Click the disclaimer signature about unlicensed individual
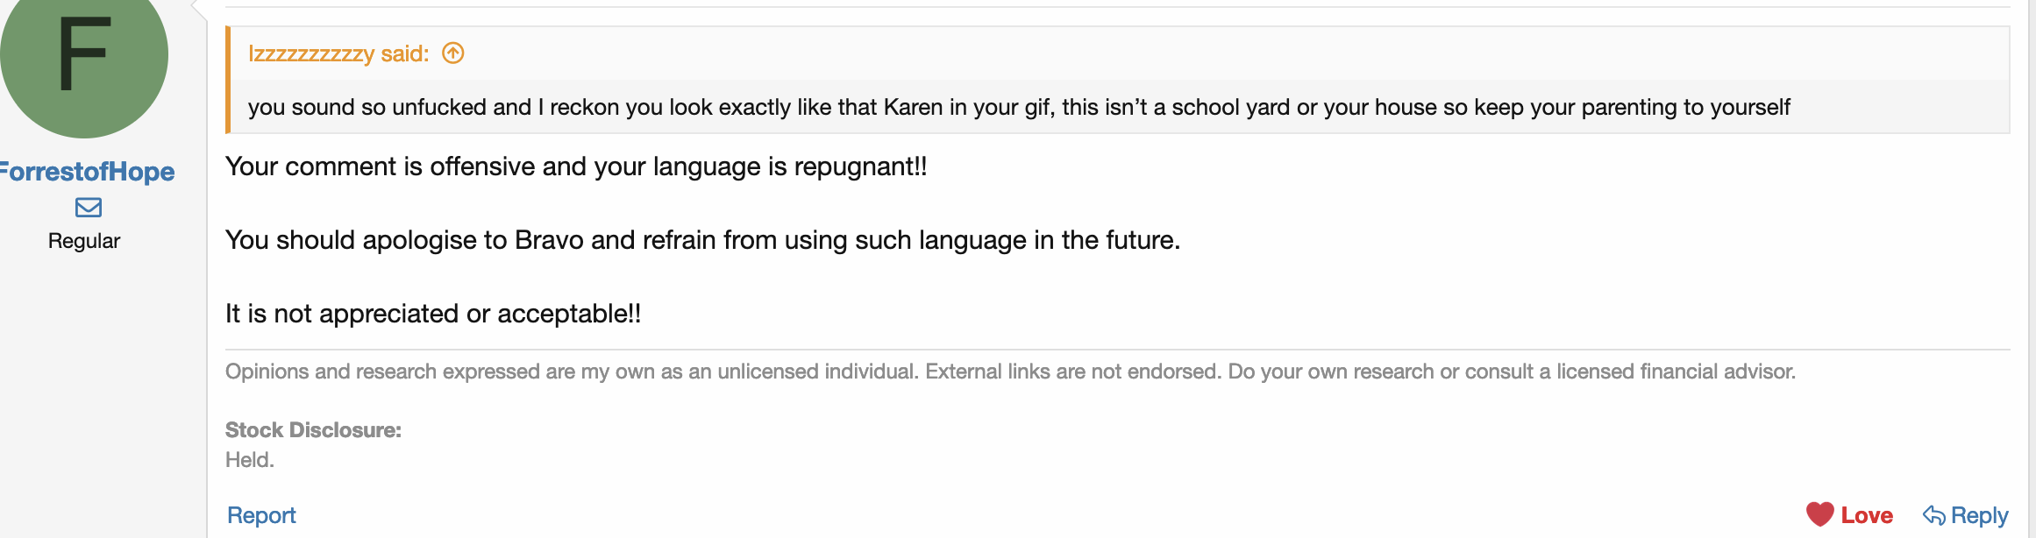2036x538 pixels. tap(1010, 372)
